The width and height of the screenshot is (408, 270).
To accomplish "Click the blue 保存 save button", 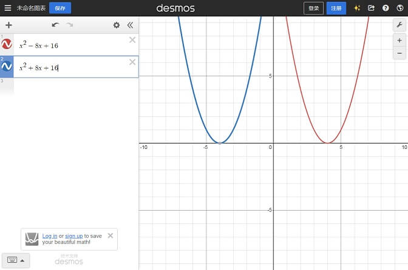I will pos(60,8).
